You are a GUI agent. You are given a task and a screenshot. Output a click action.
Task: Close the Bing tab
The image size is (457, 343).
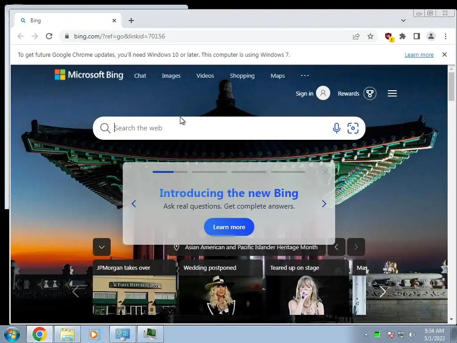(114, 21)
